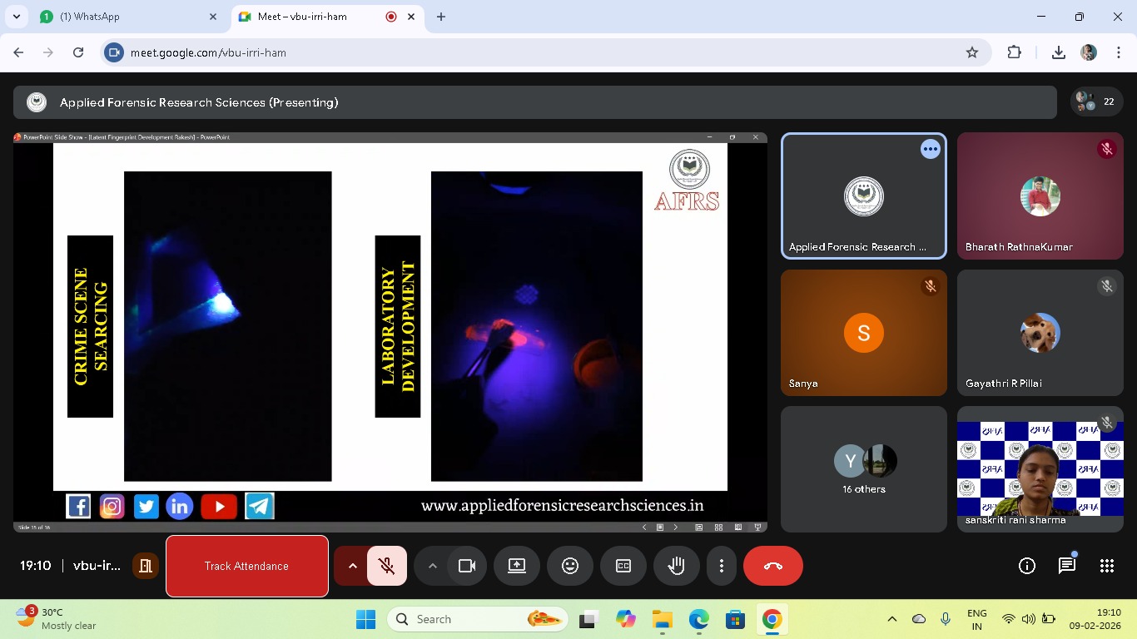Viewport: 1137px width, 639px height.
Task: Open meeting details info icon
Action: tap(1027, 566)
